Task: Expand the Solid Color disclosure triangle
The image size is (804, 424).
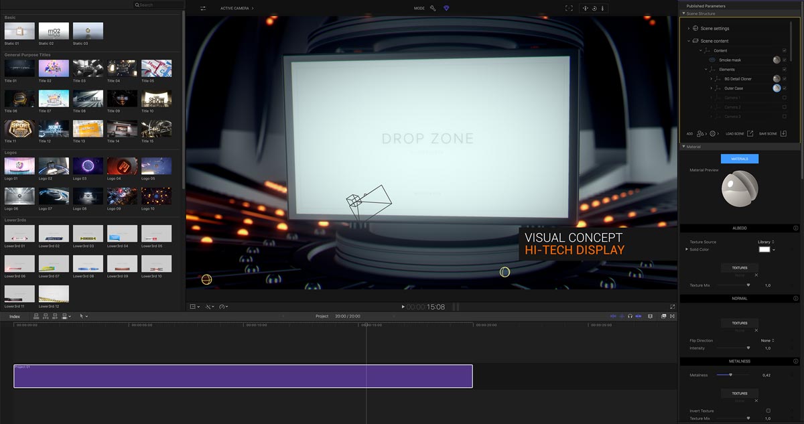Action: (x=686, y=249)
